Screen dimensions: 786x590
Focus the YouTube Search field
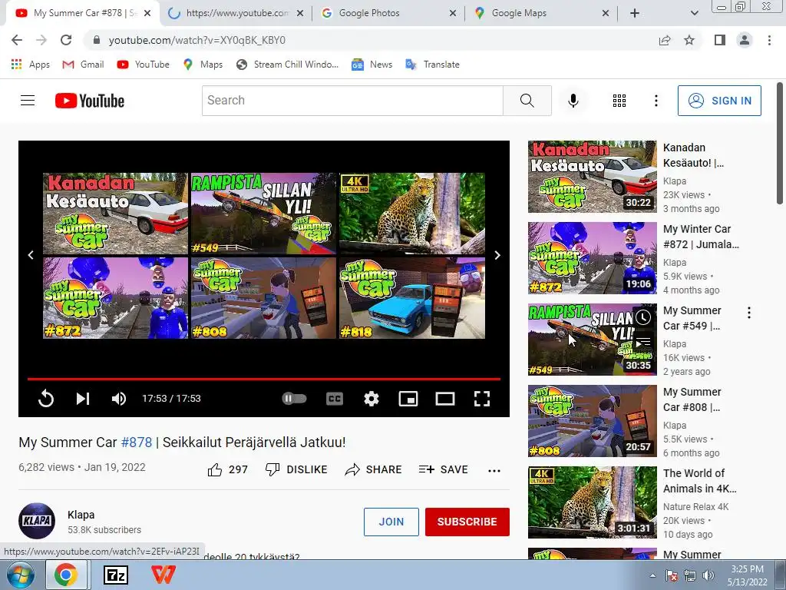click(352, 101)
